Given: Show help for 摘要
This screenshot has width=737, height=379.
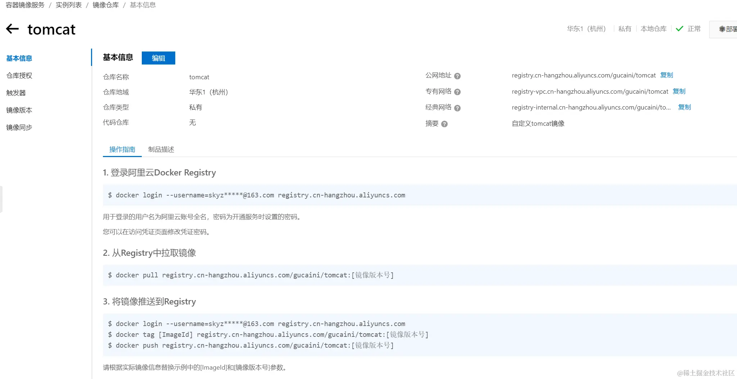Looking at the screenshot, I should [x=444, y=124].
